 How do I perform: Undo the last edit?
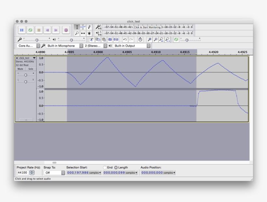tap(125, 39)
